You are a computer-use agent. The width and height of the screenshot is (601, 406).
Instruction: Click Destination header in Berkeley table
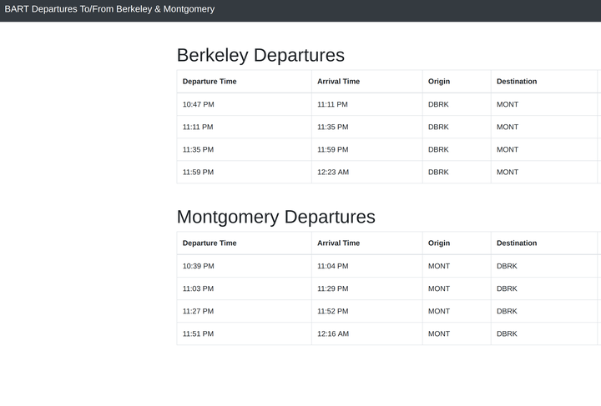(517, 82)
